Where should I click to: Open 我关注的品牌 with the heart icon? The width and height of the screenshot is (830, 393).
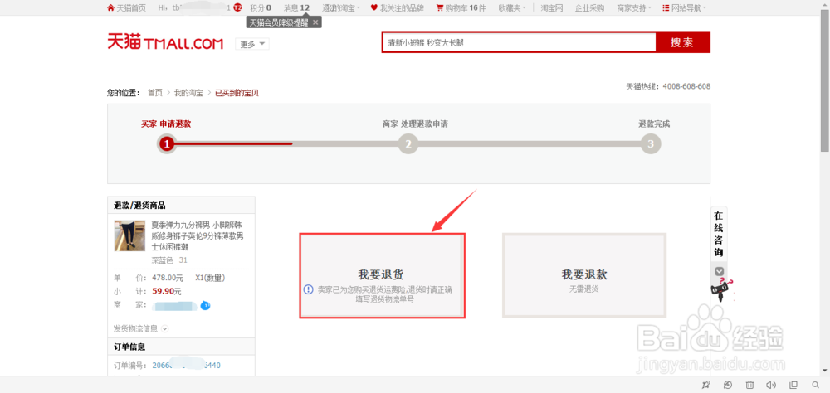(397, 8)
